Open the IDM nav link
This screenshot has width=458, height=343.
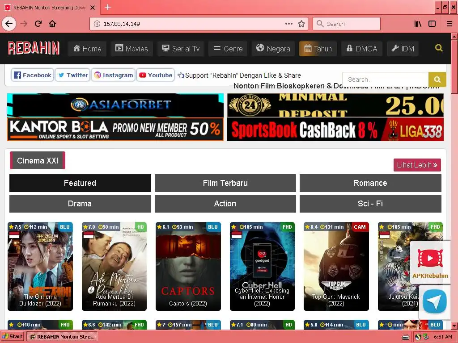(403, 48)
